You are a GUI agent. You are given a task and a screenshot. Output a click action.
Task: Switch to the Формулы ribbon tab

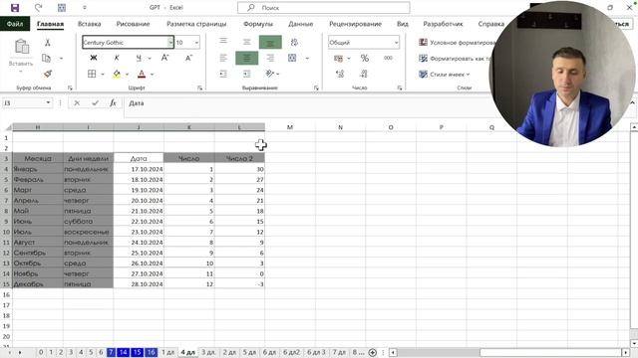point(258,24)
